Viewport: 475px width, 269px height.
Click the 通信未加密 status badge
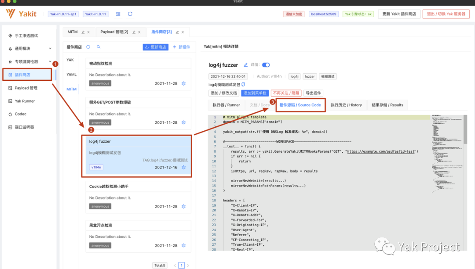coord(294,14)
